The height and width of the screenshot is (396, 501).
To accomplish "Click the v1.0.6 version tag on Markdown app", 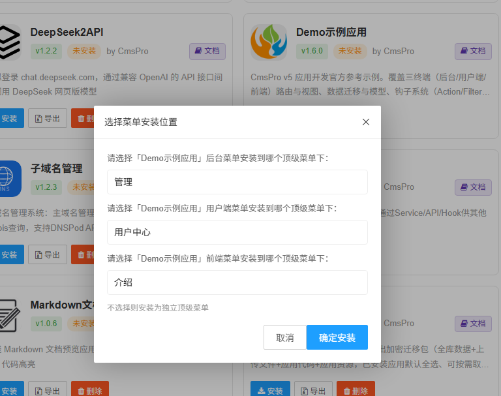I will pos(46,324).
